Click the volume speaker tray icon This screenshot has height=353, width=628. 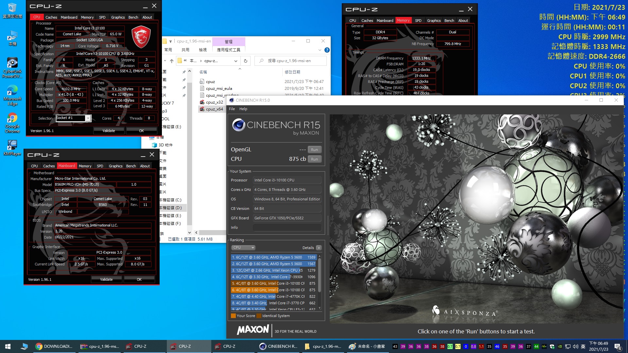[576, 346]
